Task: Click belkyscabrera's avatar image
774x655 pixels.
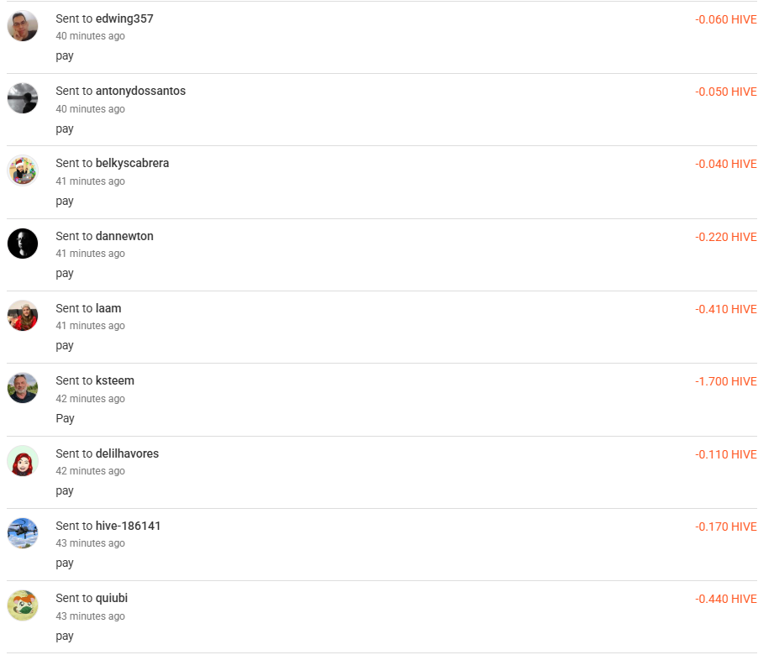Action: coord(23,170)
